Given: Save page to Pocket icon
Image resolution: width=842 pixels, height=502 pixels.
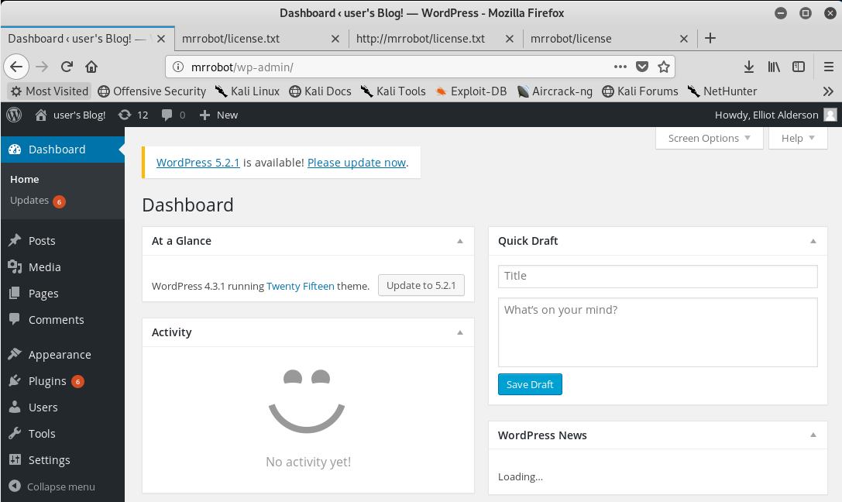Looking at the screenshot, I should [641, 67].
